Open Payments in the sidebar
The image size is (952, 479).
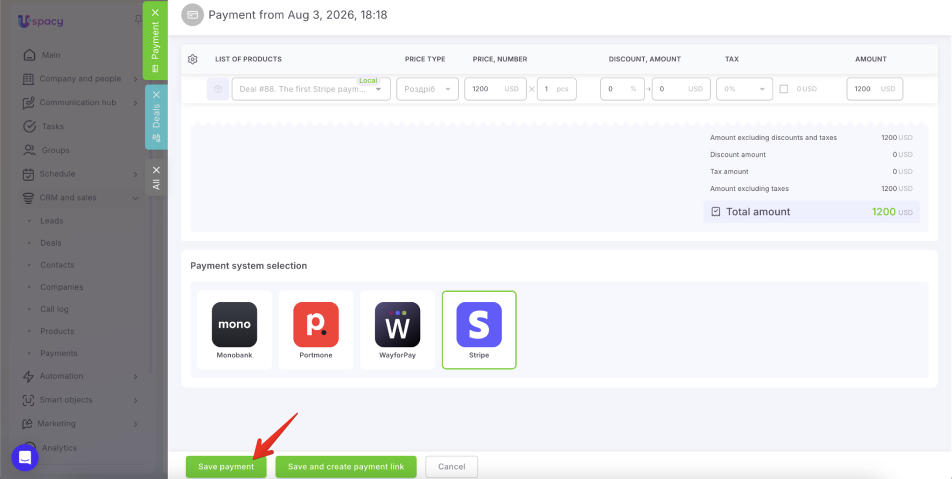(59, 353)
